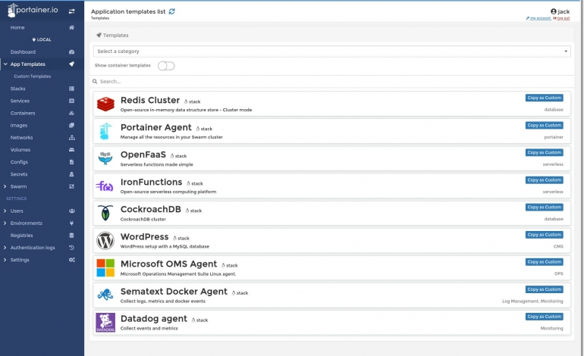Viewport: 584px width, 356px height.
Task: Open my account link
Action: tap(538, 18)
